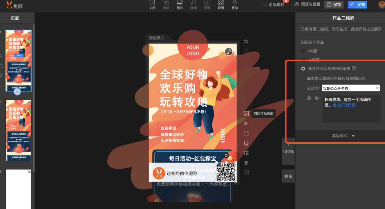Select 先关注公众号再推送消息 radio option
The height and width of the screenshot is (209, 385).
[x=303, y=69]
